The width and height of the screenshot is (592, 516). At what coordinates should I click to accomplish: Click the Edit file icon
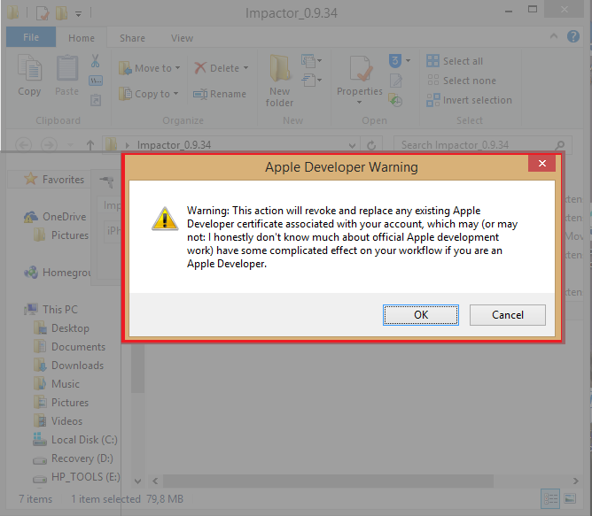tap(395, 81)
